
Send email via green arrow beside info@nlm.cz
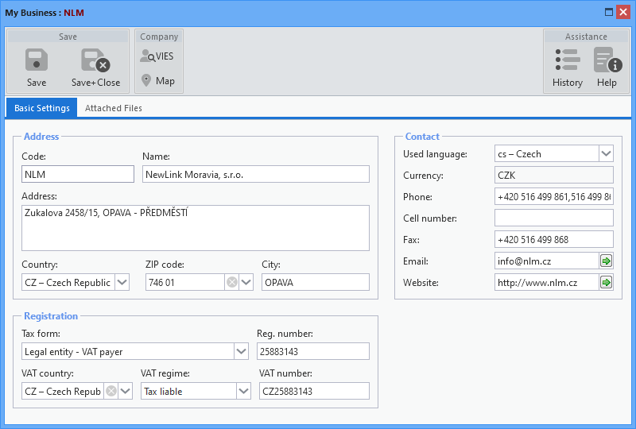click(606, 261)
